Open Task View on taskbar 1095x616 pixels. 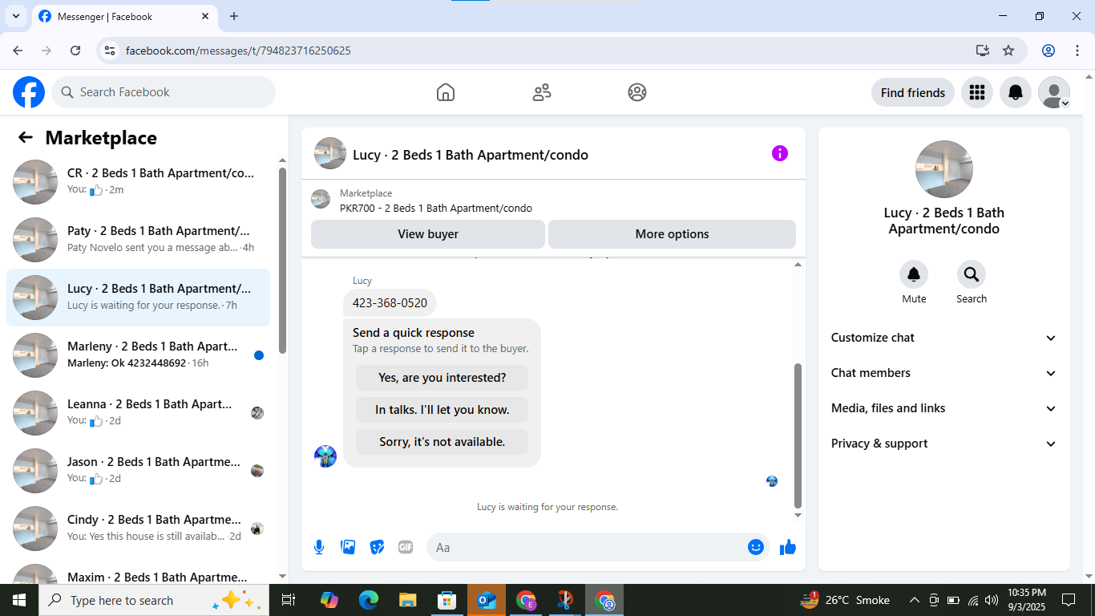point(289,600)
